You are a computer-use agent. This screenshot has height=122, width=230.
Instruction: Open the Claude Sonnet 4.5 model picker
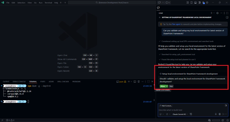pyautogui.click(x=180, y=114)
